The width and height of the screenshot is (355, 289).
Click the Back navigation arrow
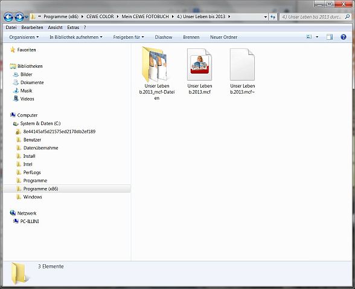(8, 17)
